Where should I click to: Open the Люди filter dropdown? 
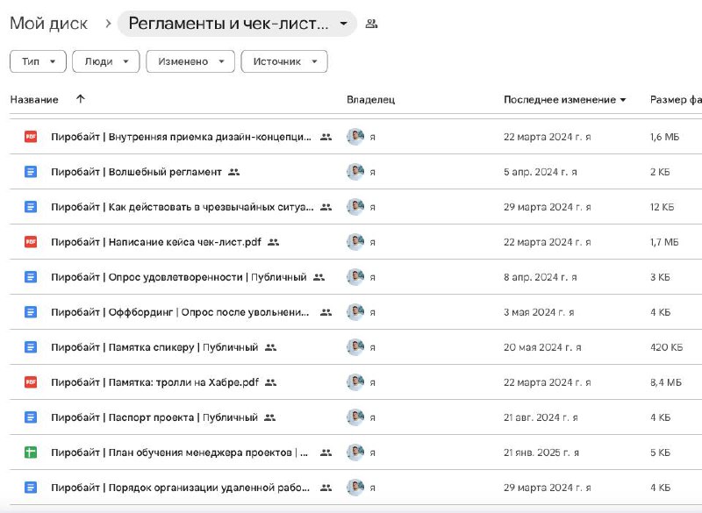coord(106,61)
